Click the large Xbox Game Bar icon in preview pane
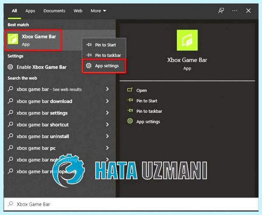The height and width of the screenshot is (215, 262). pos(187,40)
